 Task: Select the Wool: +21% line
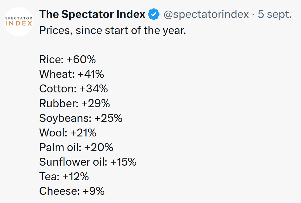67,132
